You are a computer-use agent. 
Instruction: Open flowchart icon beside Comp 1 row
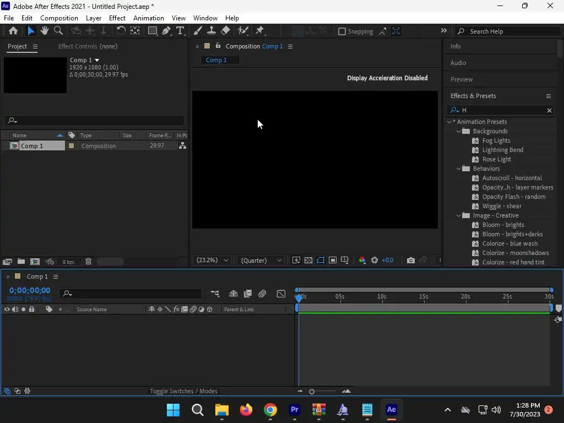pos(183,145)
